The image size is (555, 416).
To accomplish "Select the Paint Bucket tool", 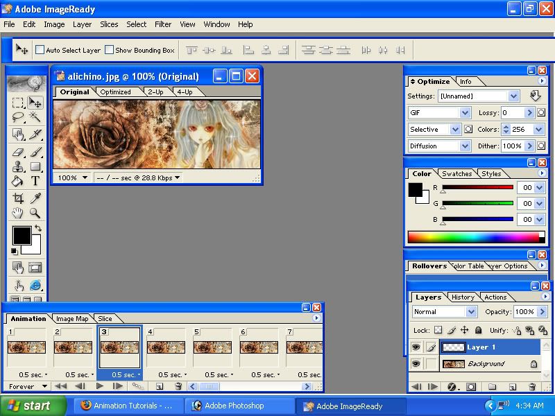I will pos(18,181).
